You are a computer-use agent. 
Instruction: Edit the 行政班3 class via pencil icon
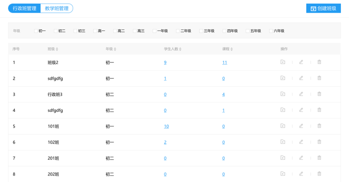(x=301, y=94)
